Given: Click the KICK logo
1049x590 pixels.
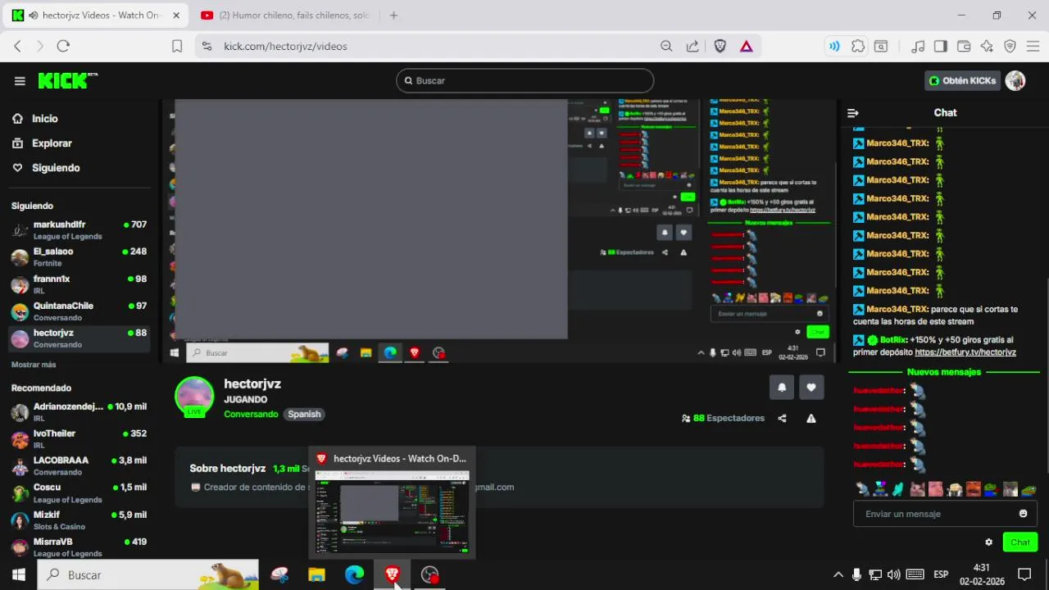Looking at the screenshot, I should [67, 80].
